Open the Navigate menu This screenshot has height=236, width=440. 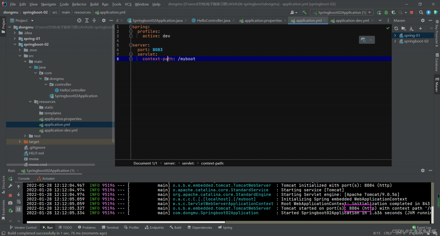(48, 4)
